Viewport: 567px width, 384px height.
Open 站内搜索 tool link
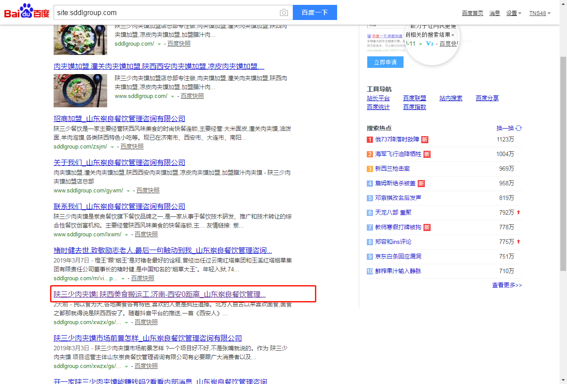tap(451, 98)
